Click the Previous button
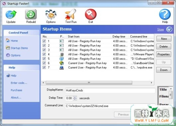The image size is (176, 126). click(123, 114)
